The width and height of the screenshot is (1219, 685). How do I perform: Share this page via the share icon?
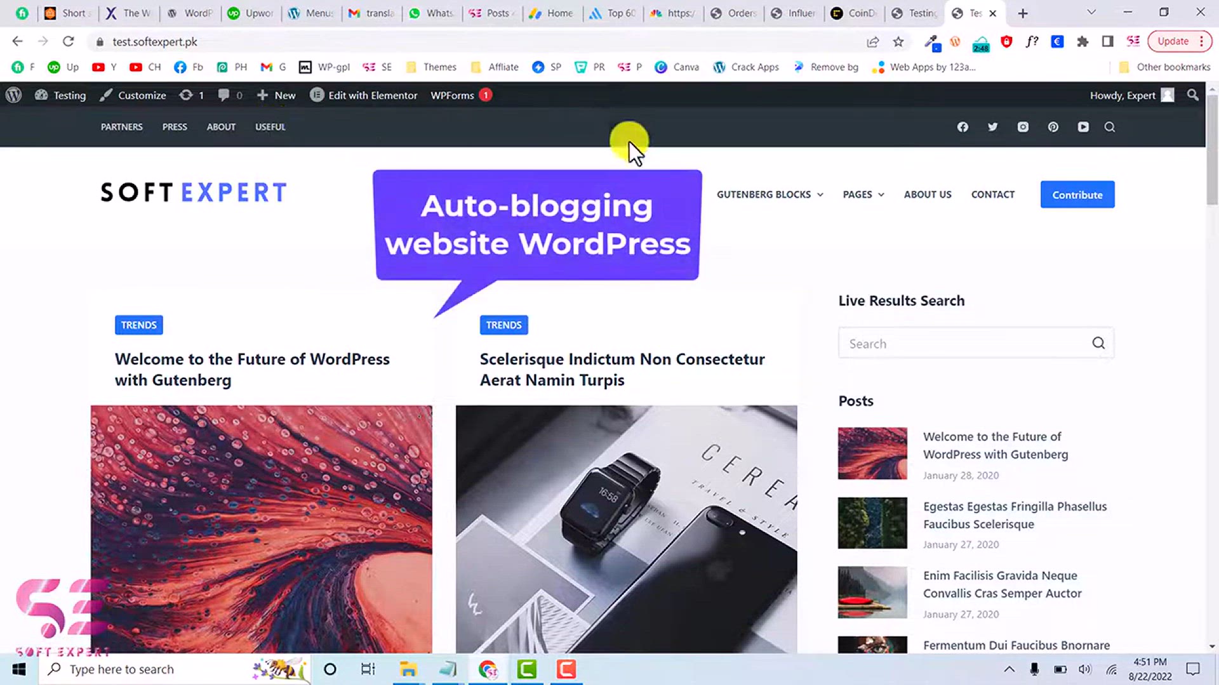[873, 42]
